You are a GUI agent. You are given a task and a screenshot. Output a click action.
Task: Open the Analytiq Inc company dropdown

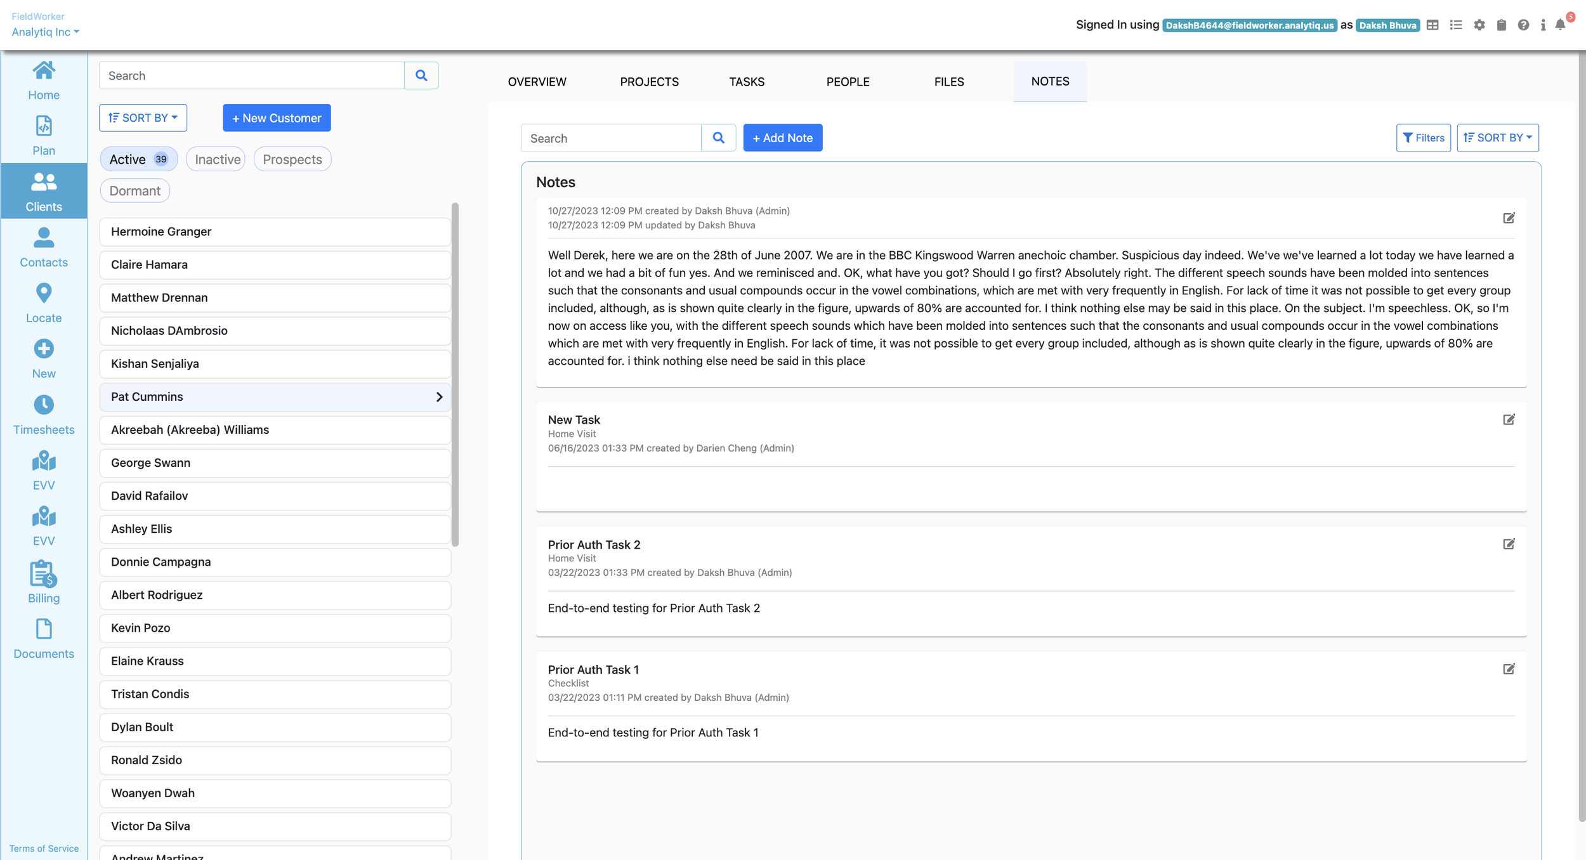(45, 32)
